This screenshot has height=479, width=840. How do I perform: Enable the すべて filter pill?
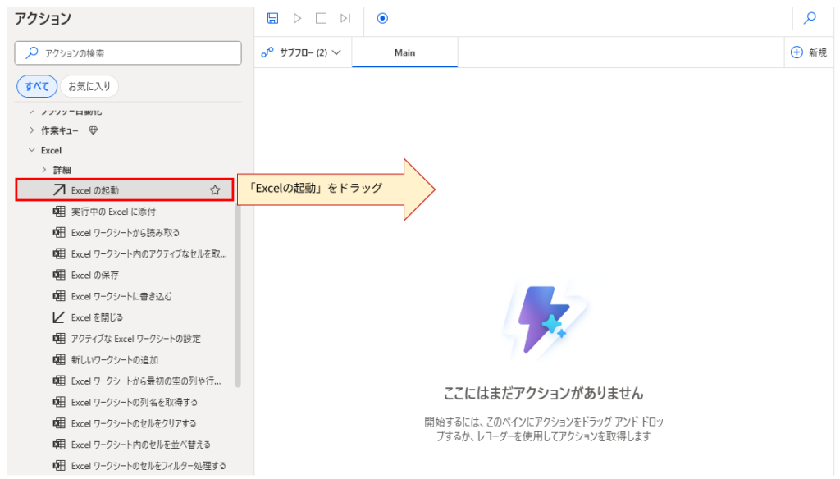pos(36,85)
